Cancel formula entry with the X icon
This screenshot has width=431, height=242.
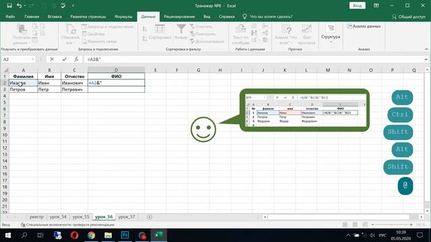(x=52, y=59)
